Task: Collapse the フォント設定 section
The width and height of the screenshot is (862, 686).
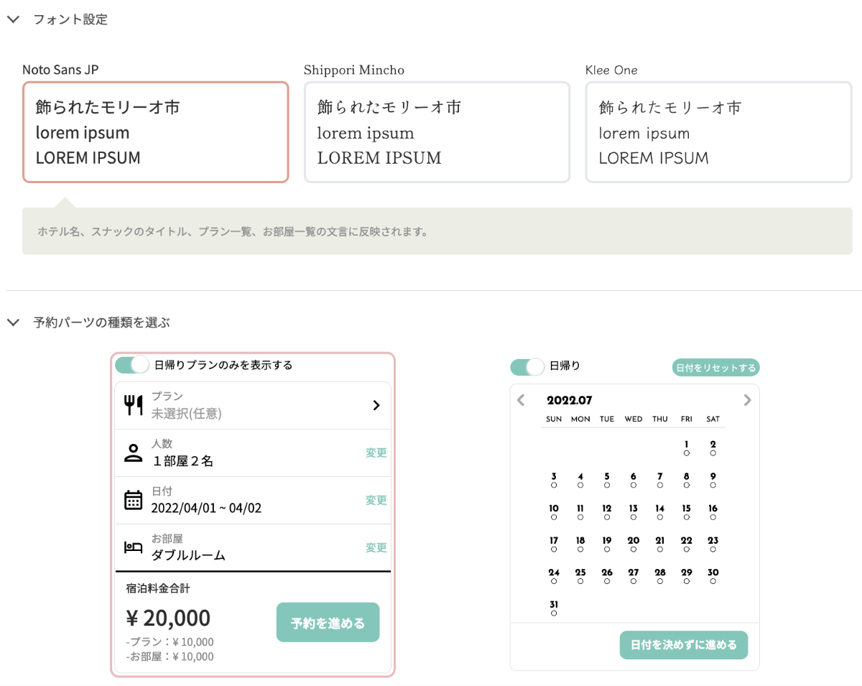Action: [x=13, y=20]
